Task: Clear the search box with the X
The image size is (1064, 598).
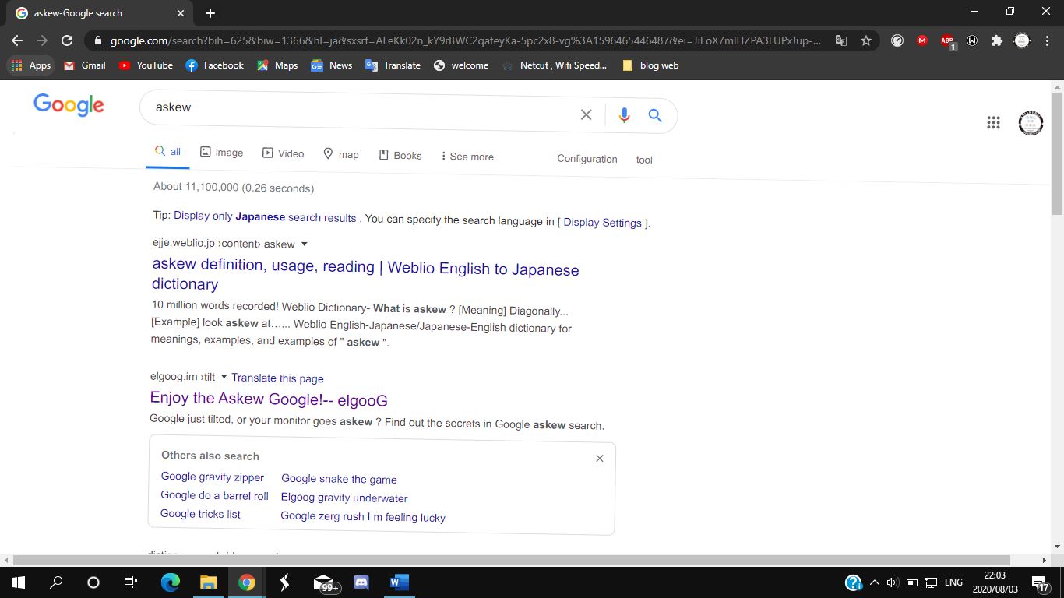Action: pyautogui.click(x=587, y=114)
